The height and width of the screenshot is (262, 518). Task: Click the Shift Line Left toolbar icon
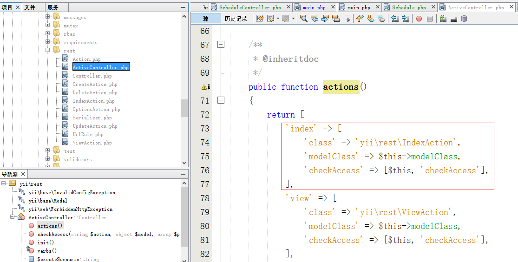[395, 19]
